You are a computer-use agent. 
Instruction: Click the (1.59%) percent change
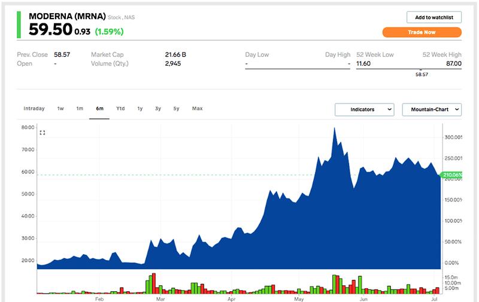(109, 32)
